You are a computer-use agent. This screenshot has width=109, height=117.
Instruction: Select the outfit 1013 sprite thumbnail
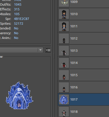coord(64,51)
